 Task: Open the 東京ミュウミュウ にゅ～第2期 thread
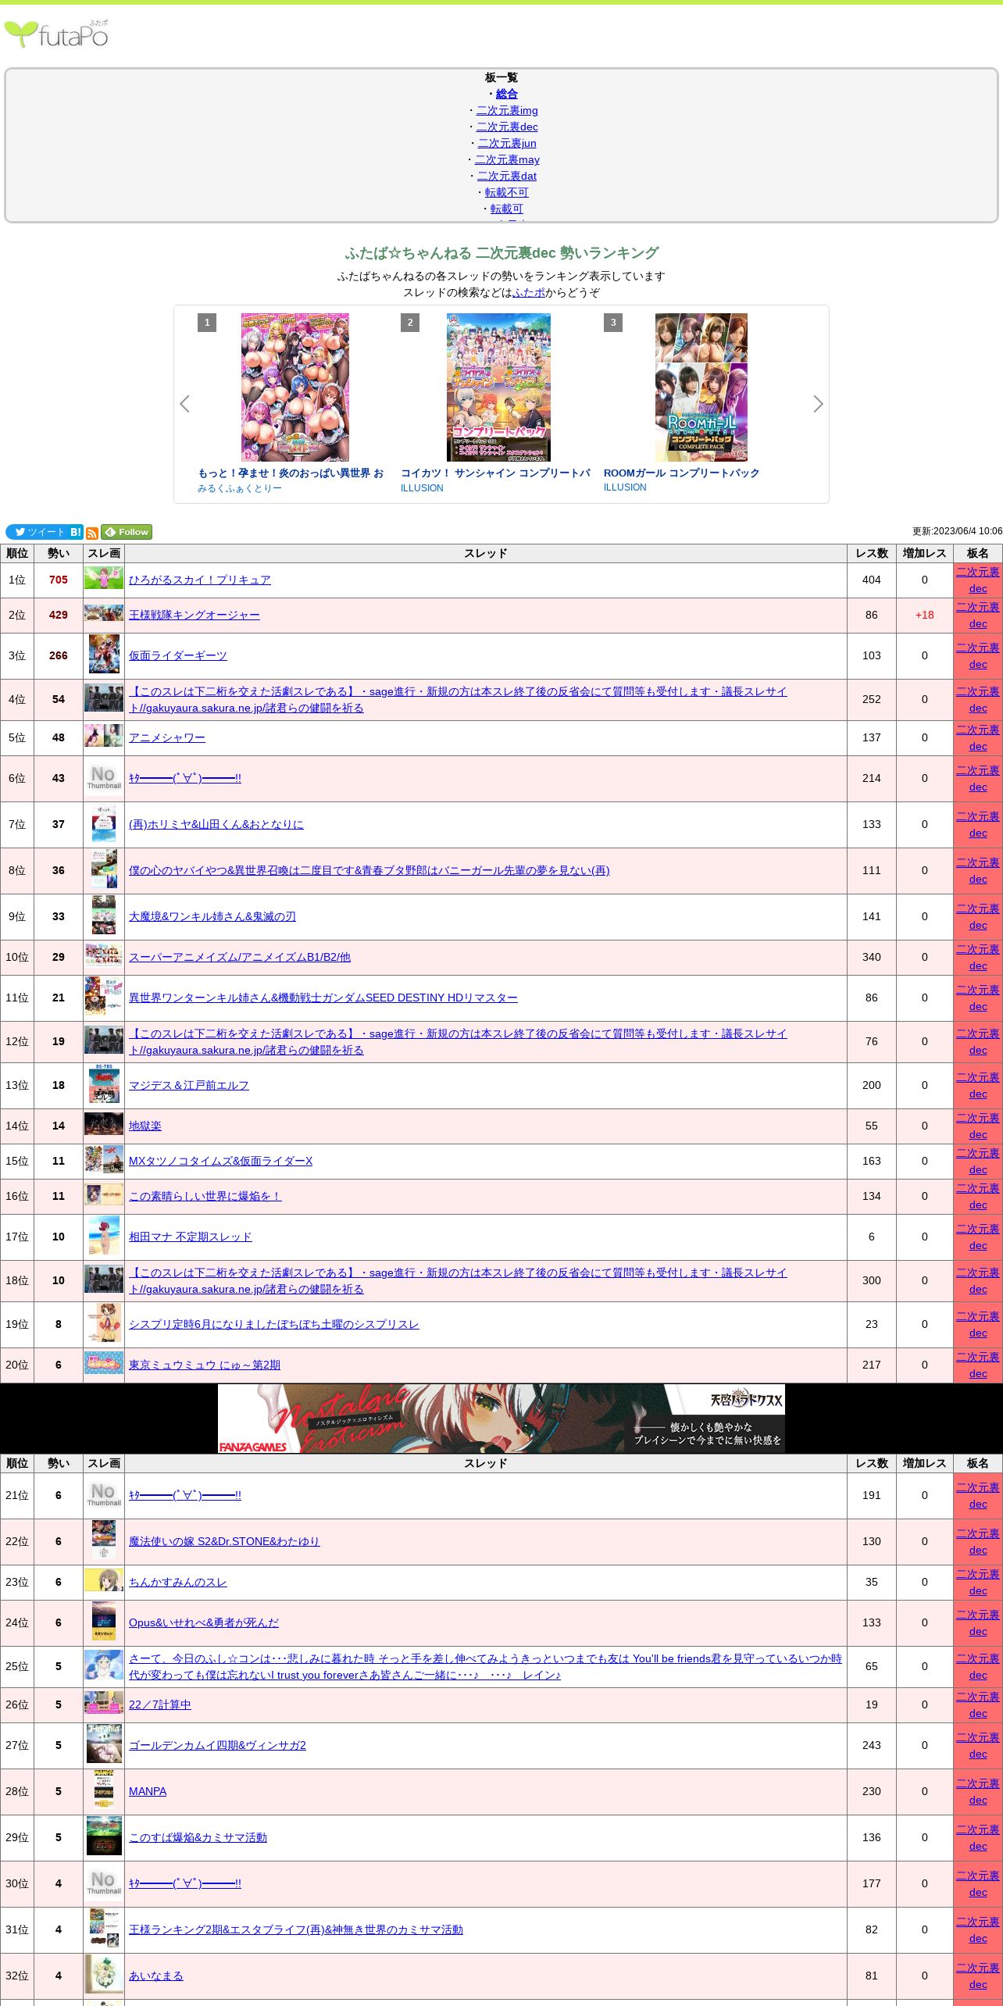point(205,1365)
